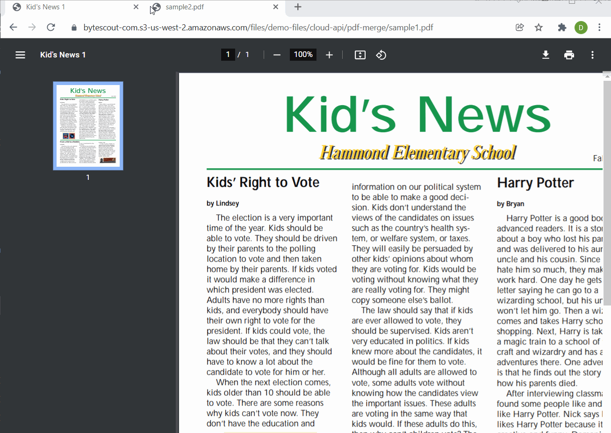View site information lock icon
Screen dimensions: 611x433
[74, 28]
